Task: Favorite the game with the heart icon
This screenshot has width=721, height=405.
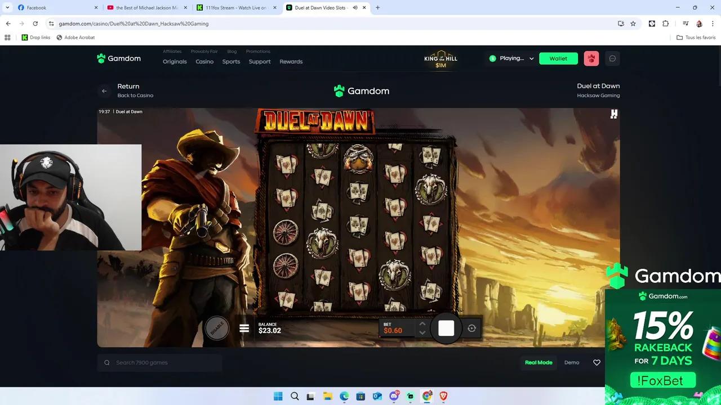Action: (x=597, y=363)
